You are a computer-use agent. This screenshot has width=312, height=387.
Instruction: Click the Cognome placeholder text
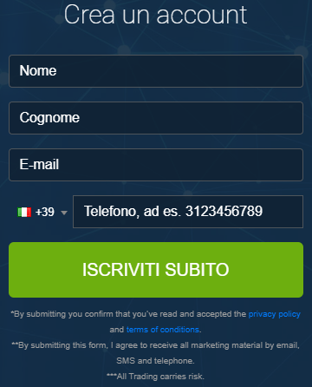coord(49,118)
